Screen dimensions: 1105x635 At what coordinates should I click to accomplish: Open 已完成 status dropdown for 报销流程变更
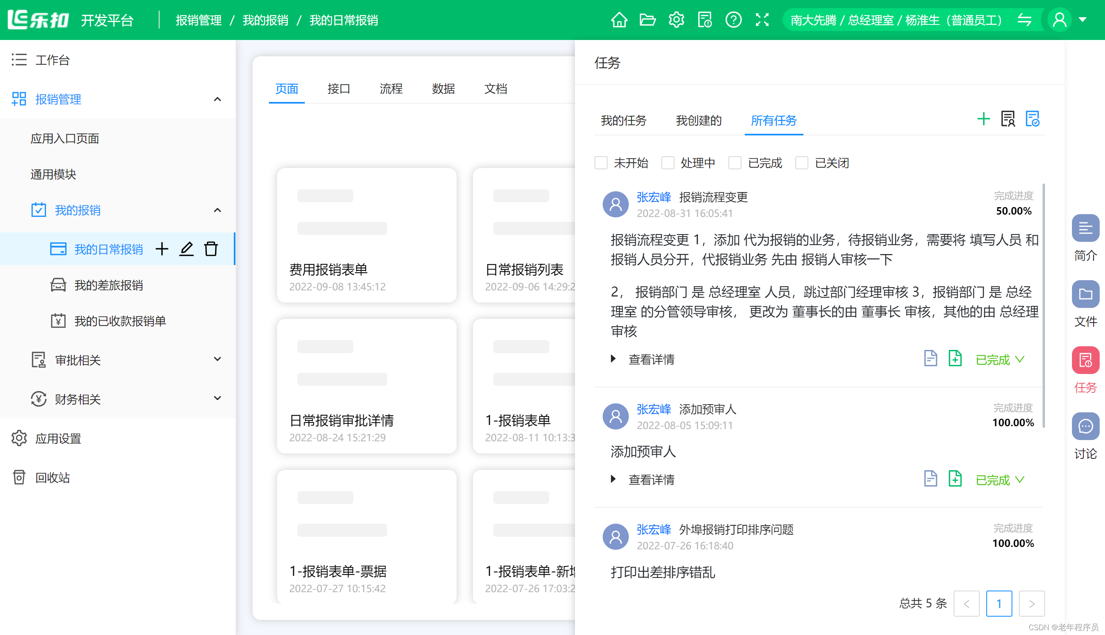[1000, 360]
